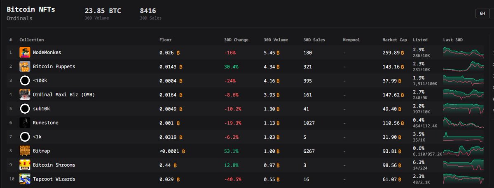494x188 pixels.
Task: Click the <1k collection ring icon
Action: 25,137
